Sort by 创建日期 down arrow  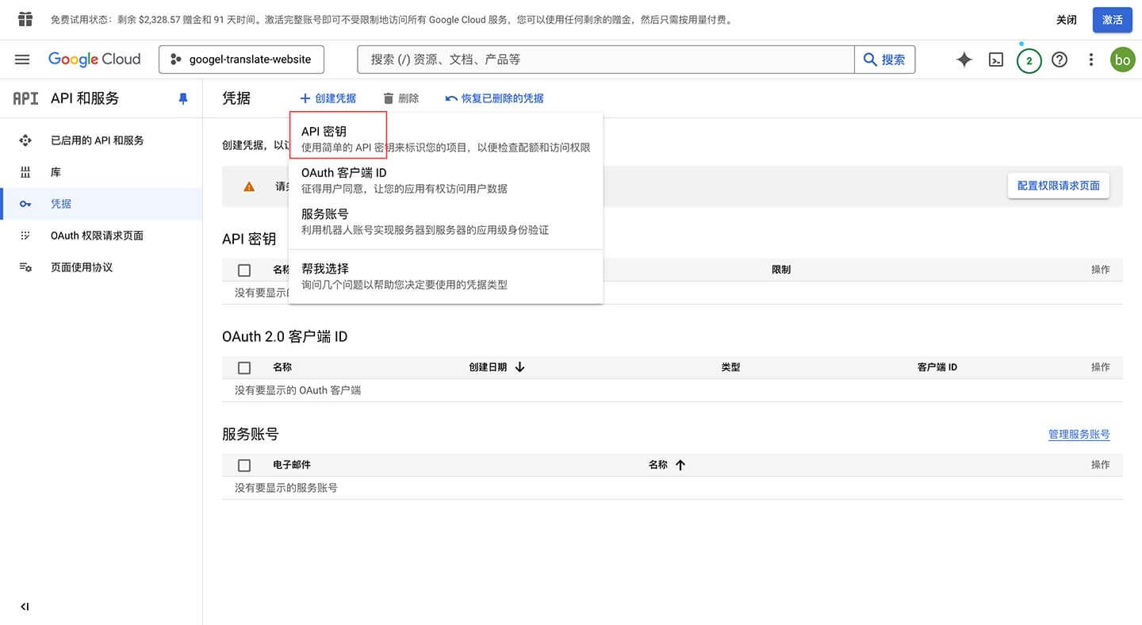pyautogui.click(x=520, y=367)
